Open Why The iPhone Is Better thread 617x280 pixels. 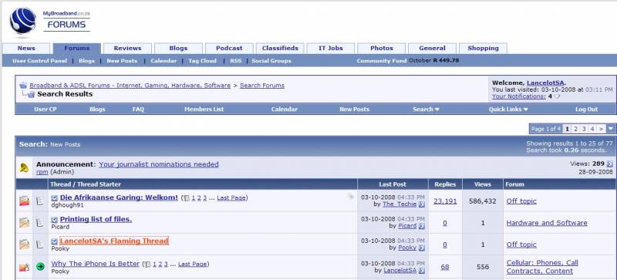click(95, 264)
